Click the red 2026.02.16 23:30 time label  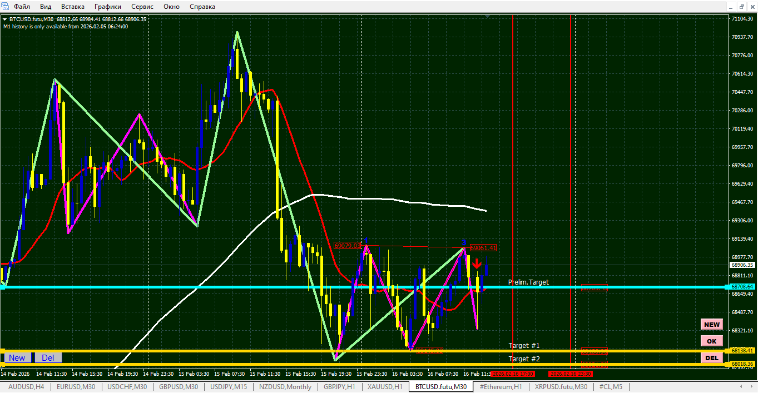pos(571,374)
